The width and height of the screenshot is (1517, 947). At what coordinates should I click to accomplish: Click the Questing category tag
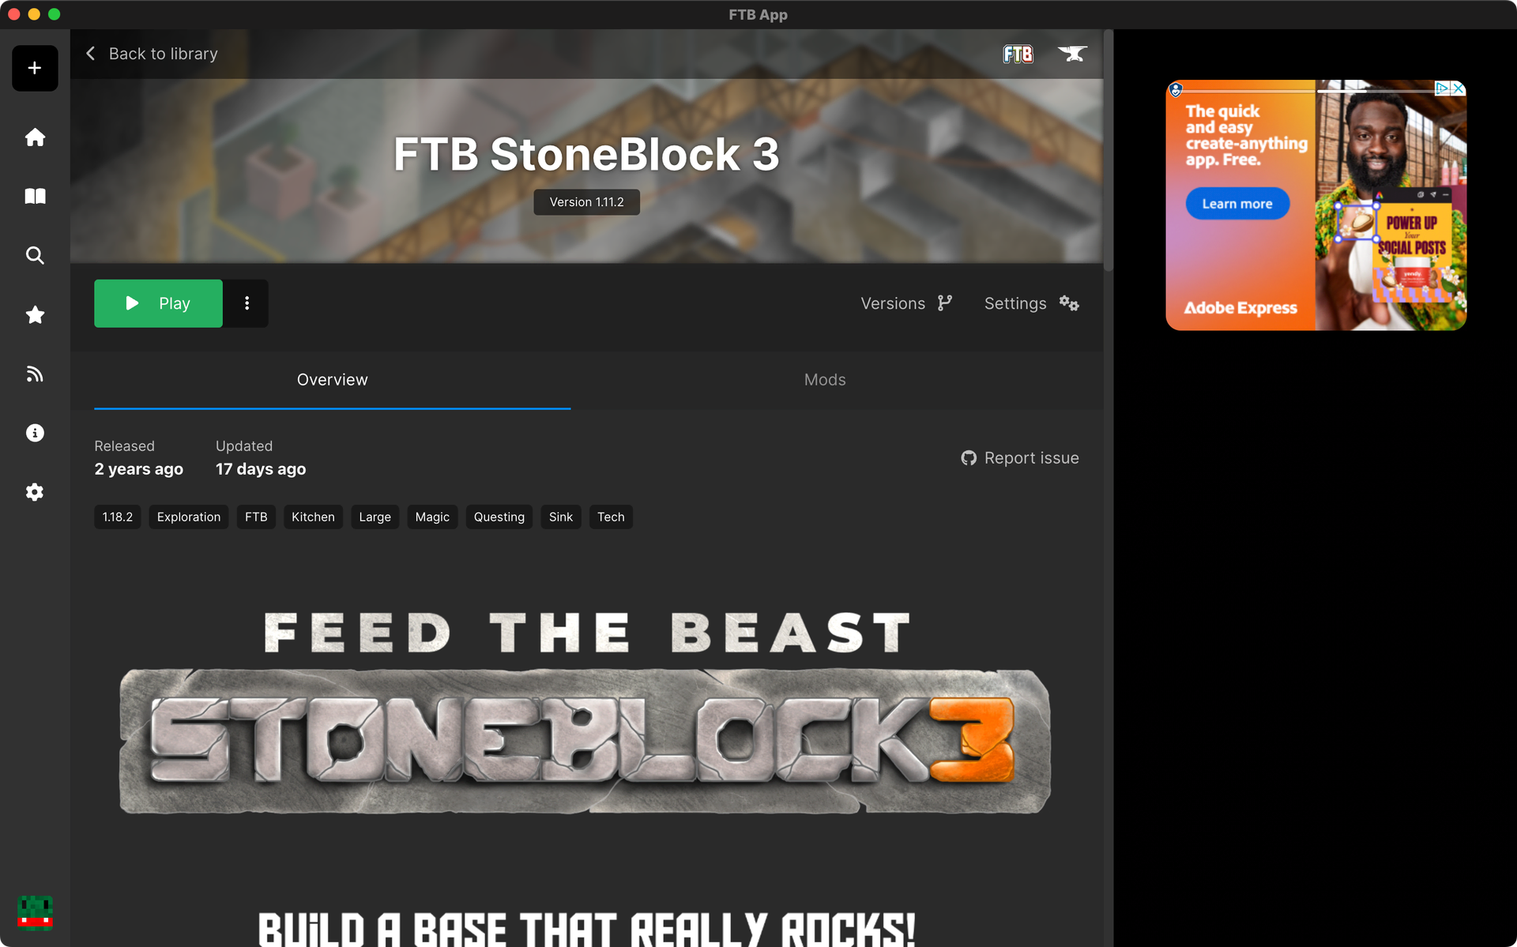498,516
